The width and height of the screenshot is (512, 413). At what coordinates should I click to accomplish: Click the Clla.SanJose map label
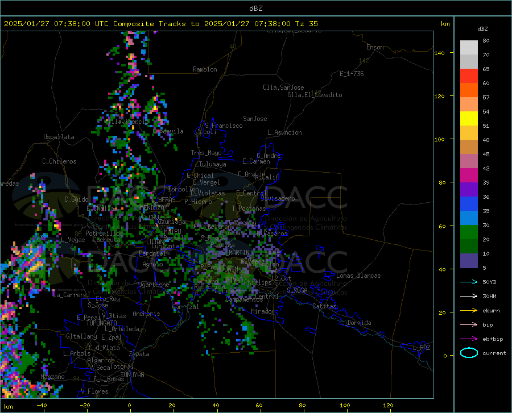(283, 87)
